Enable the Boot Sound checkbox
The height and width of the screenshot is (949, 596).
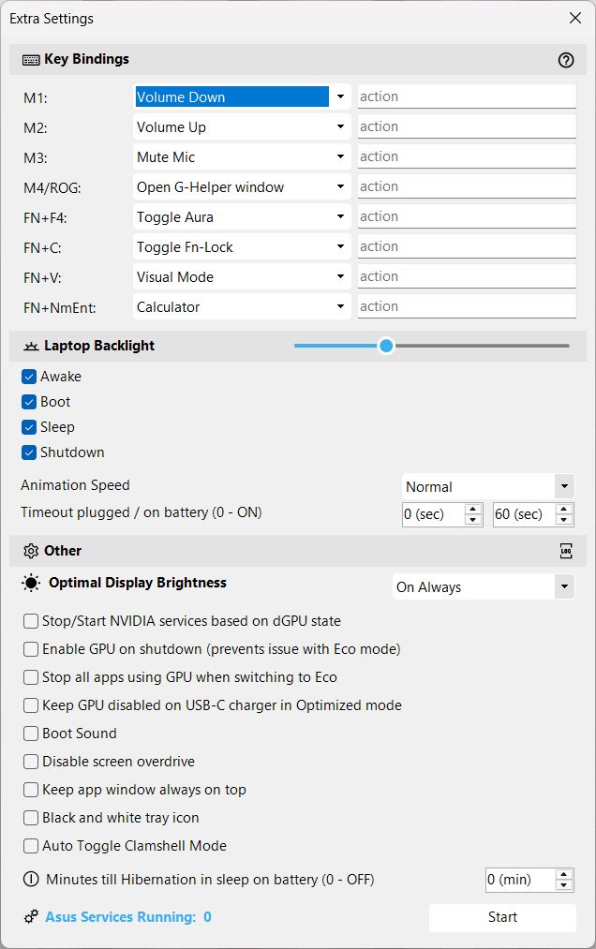[31, 734]
